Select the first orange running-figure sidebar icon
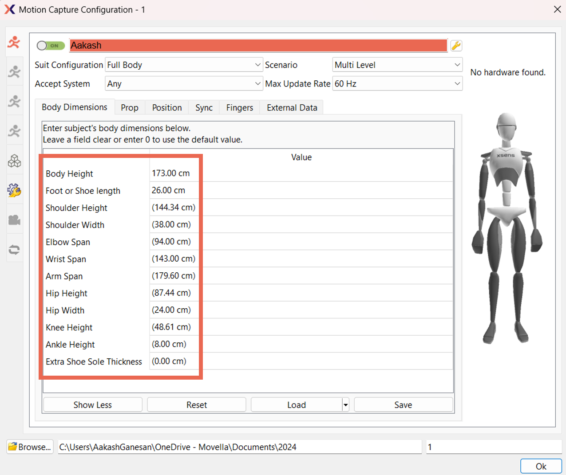This screenshot has height=475, width=566. pyautogui.click(x=14, y=42)
